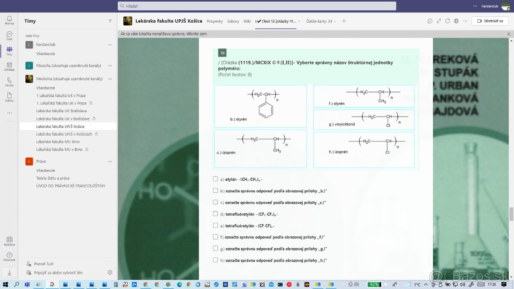
Task: Open Súbory files icon in rail
Action: [9, 97]
